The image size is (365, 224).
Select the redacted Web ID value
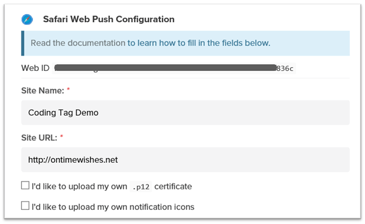tap(165, 68)
